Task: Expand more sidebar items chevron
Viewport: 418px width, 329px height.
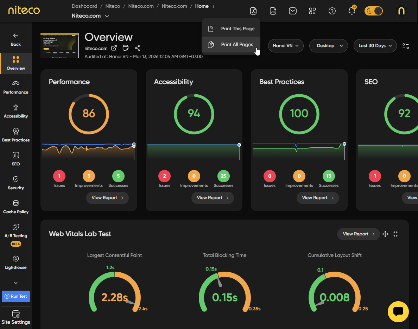Action: (x=16, y=283)
